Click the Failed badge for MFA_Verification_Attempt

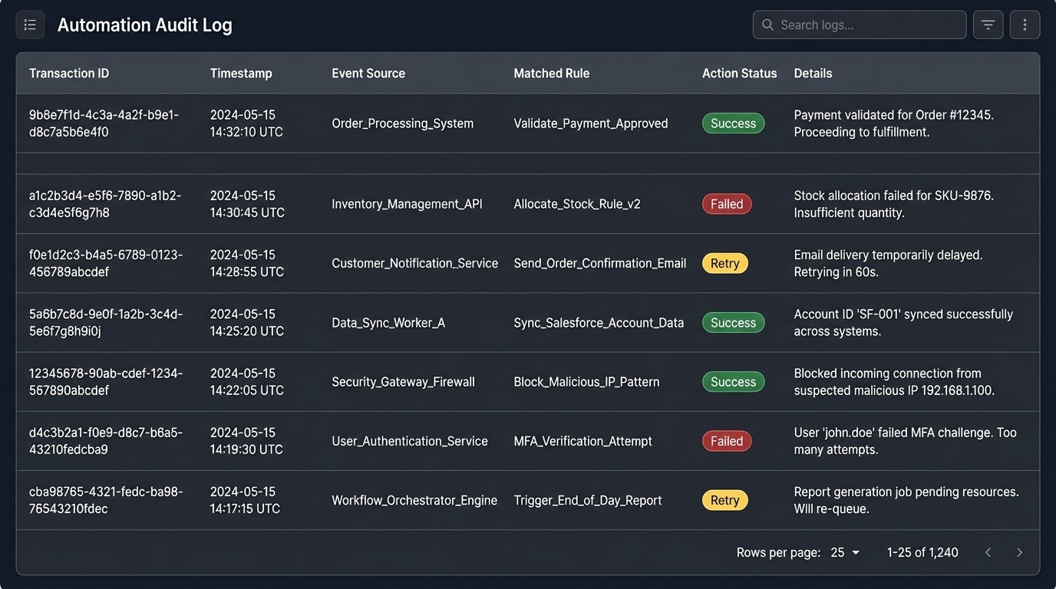(726, 440)
